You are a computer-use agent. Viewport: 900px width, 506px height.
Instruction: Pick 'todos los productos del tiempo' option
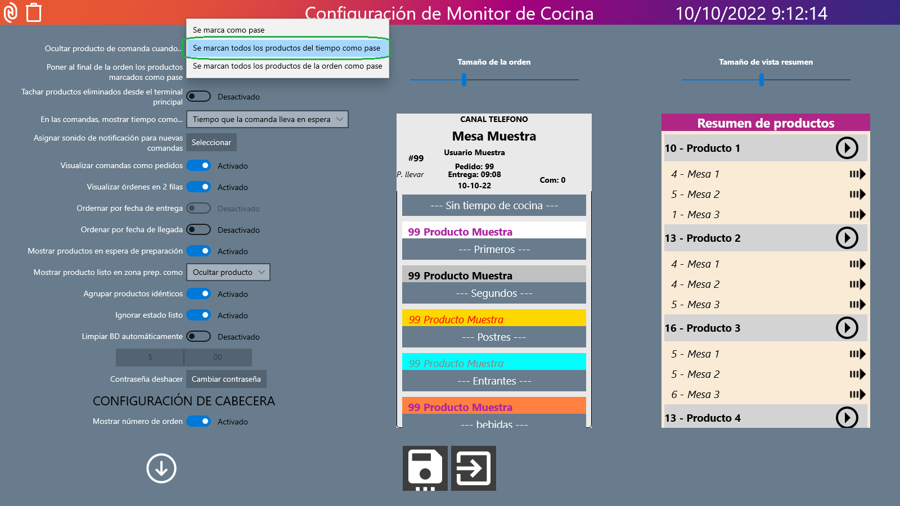[x=287, y=48]
